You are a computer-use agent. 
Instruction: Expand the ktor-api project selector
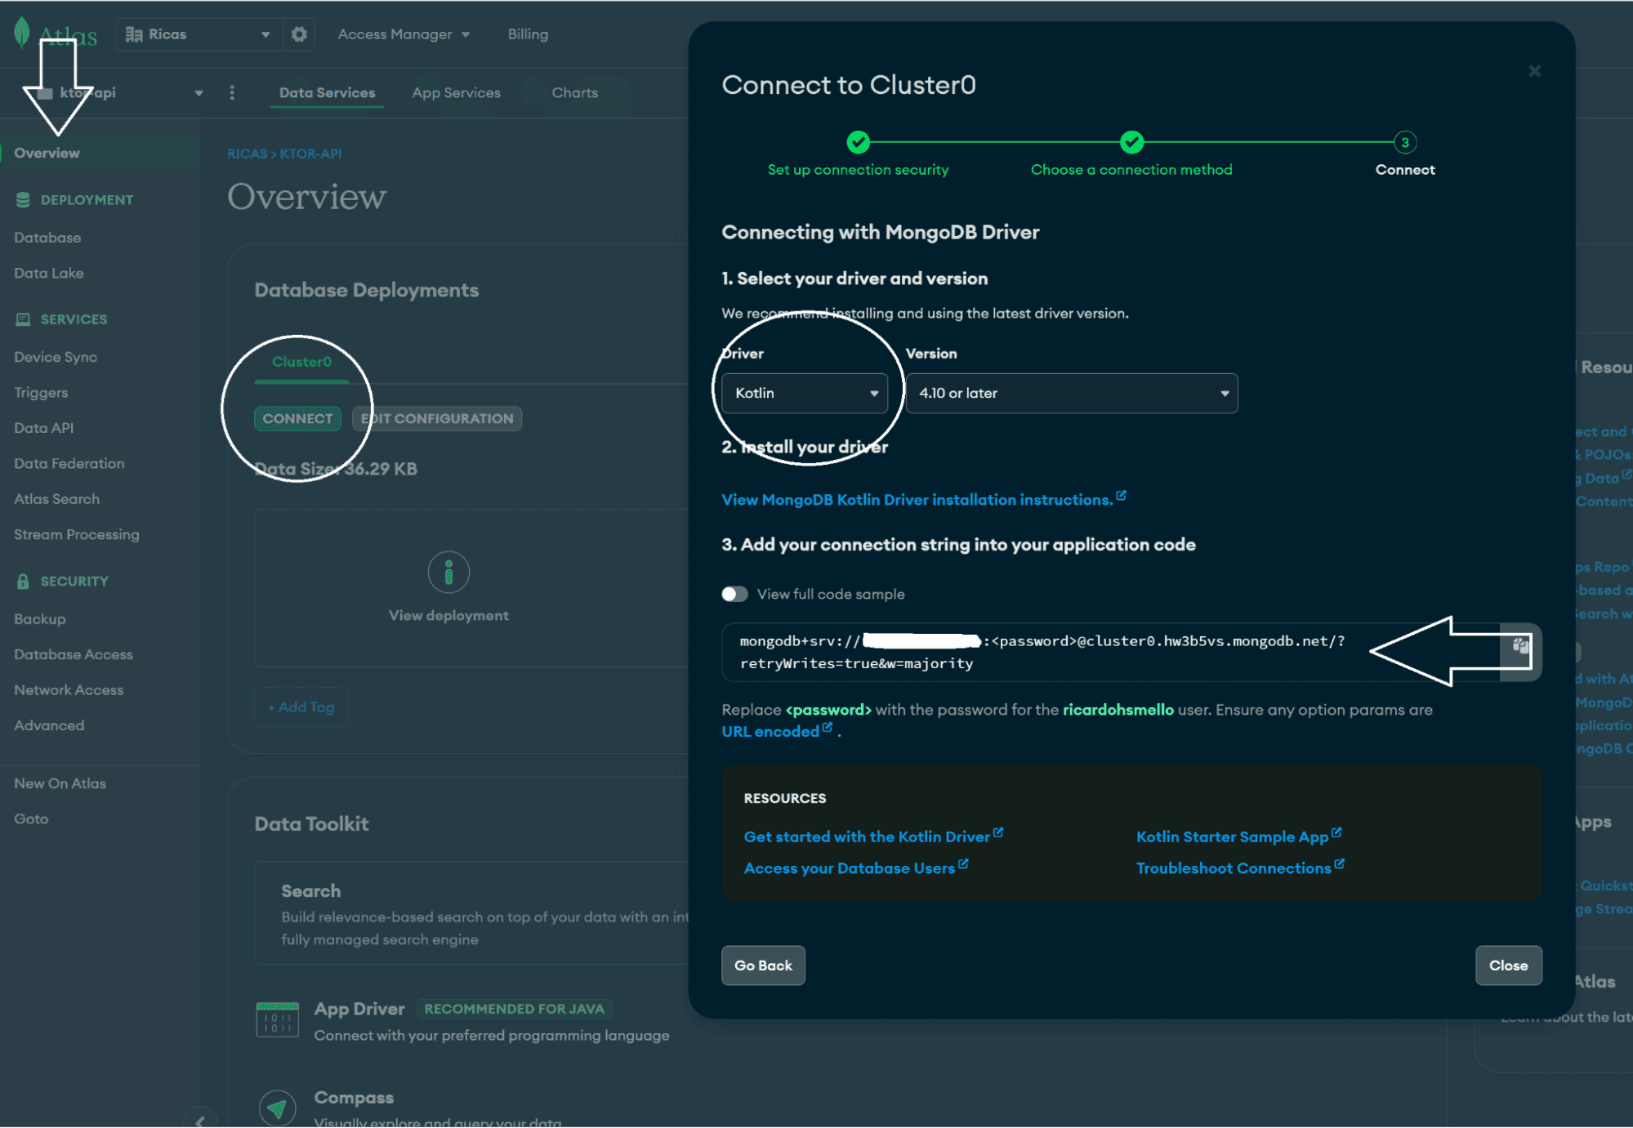[198, 92]
